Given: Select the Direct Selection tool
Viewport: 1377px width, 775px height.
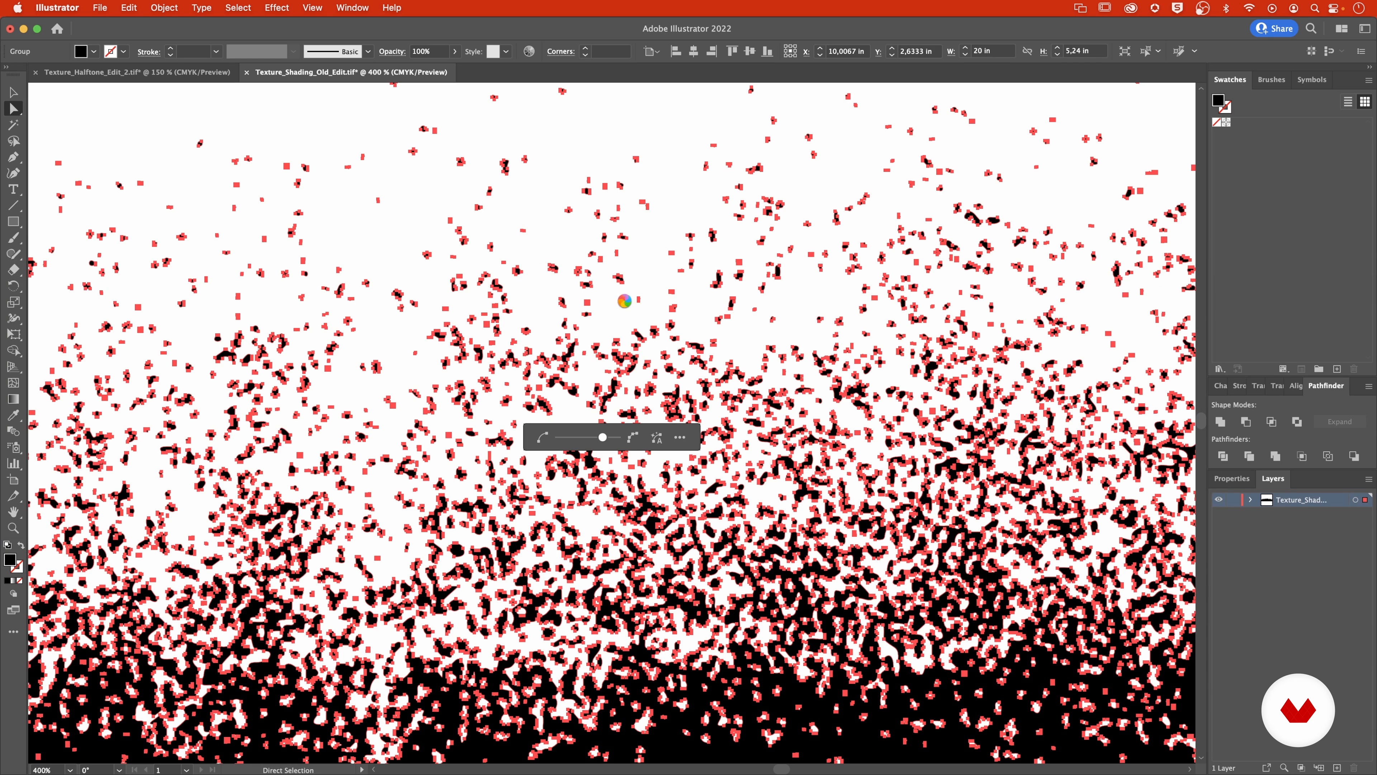Looking at the screenshot, I should [13, 109].
